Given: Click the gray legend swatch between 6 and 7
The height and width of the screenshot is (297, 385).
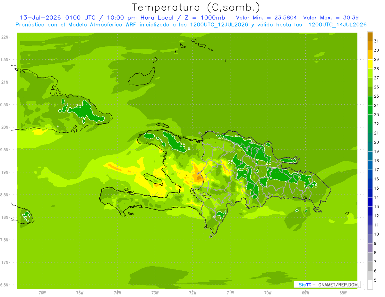Looking at the screenshot, I should tap(370, 266).
